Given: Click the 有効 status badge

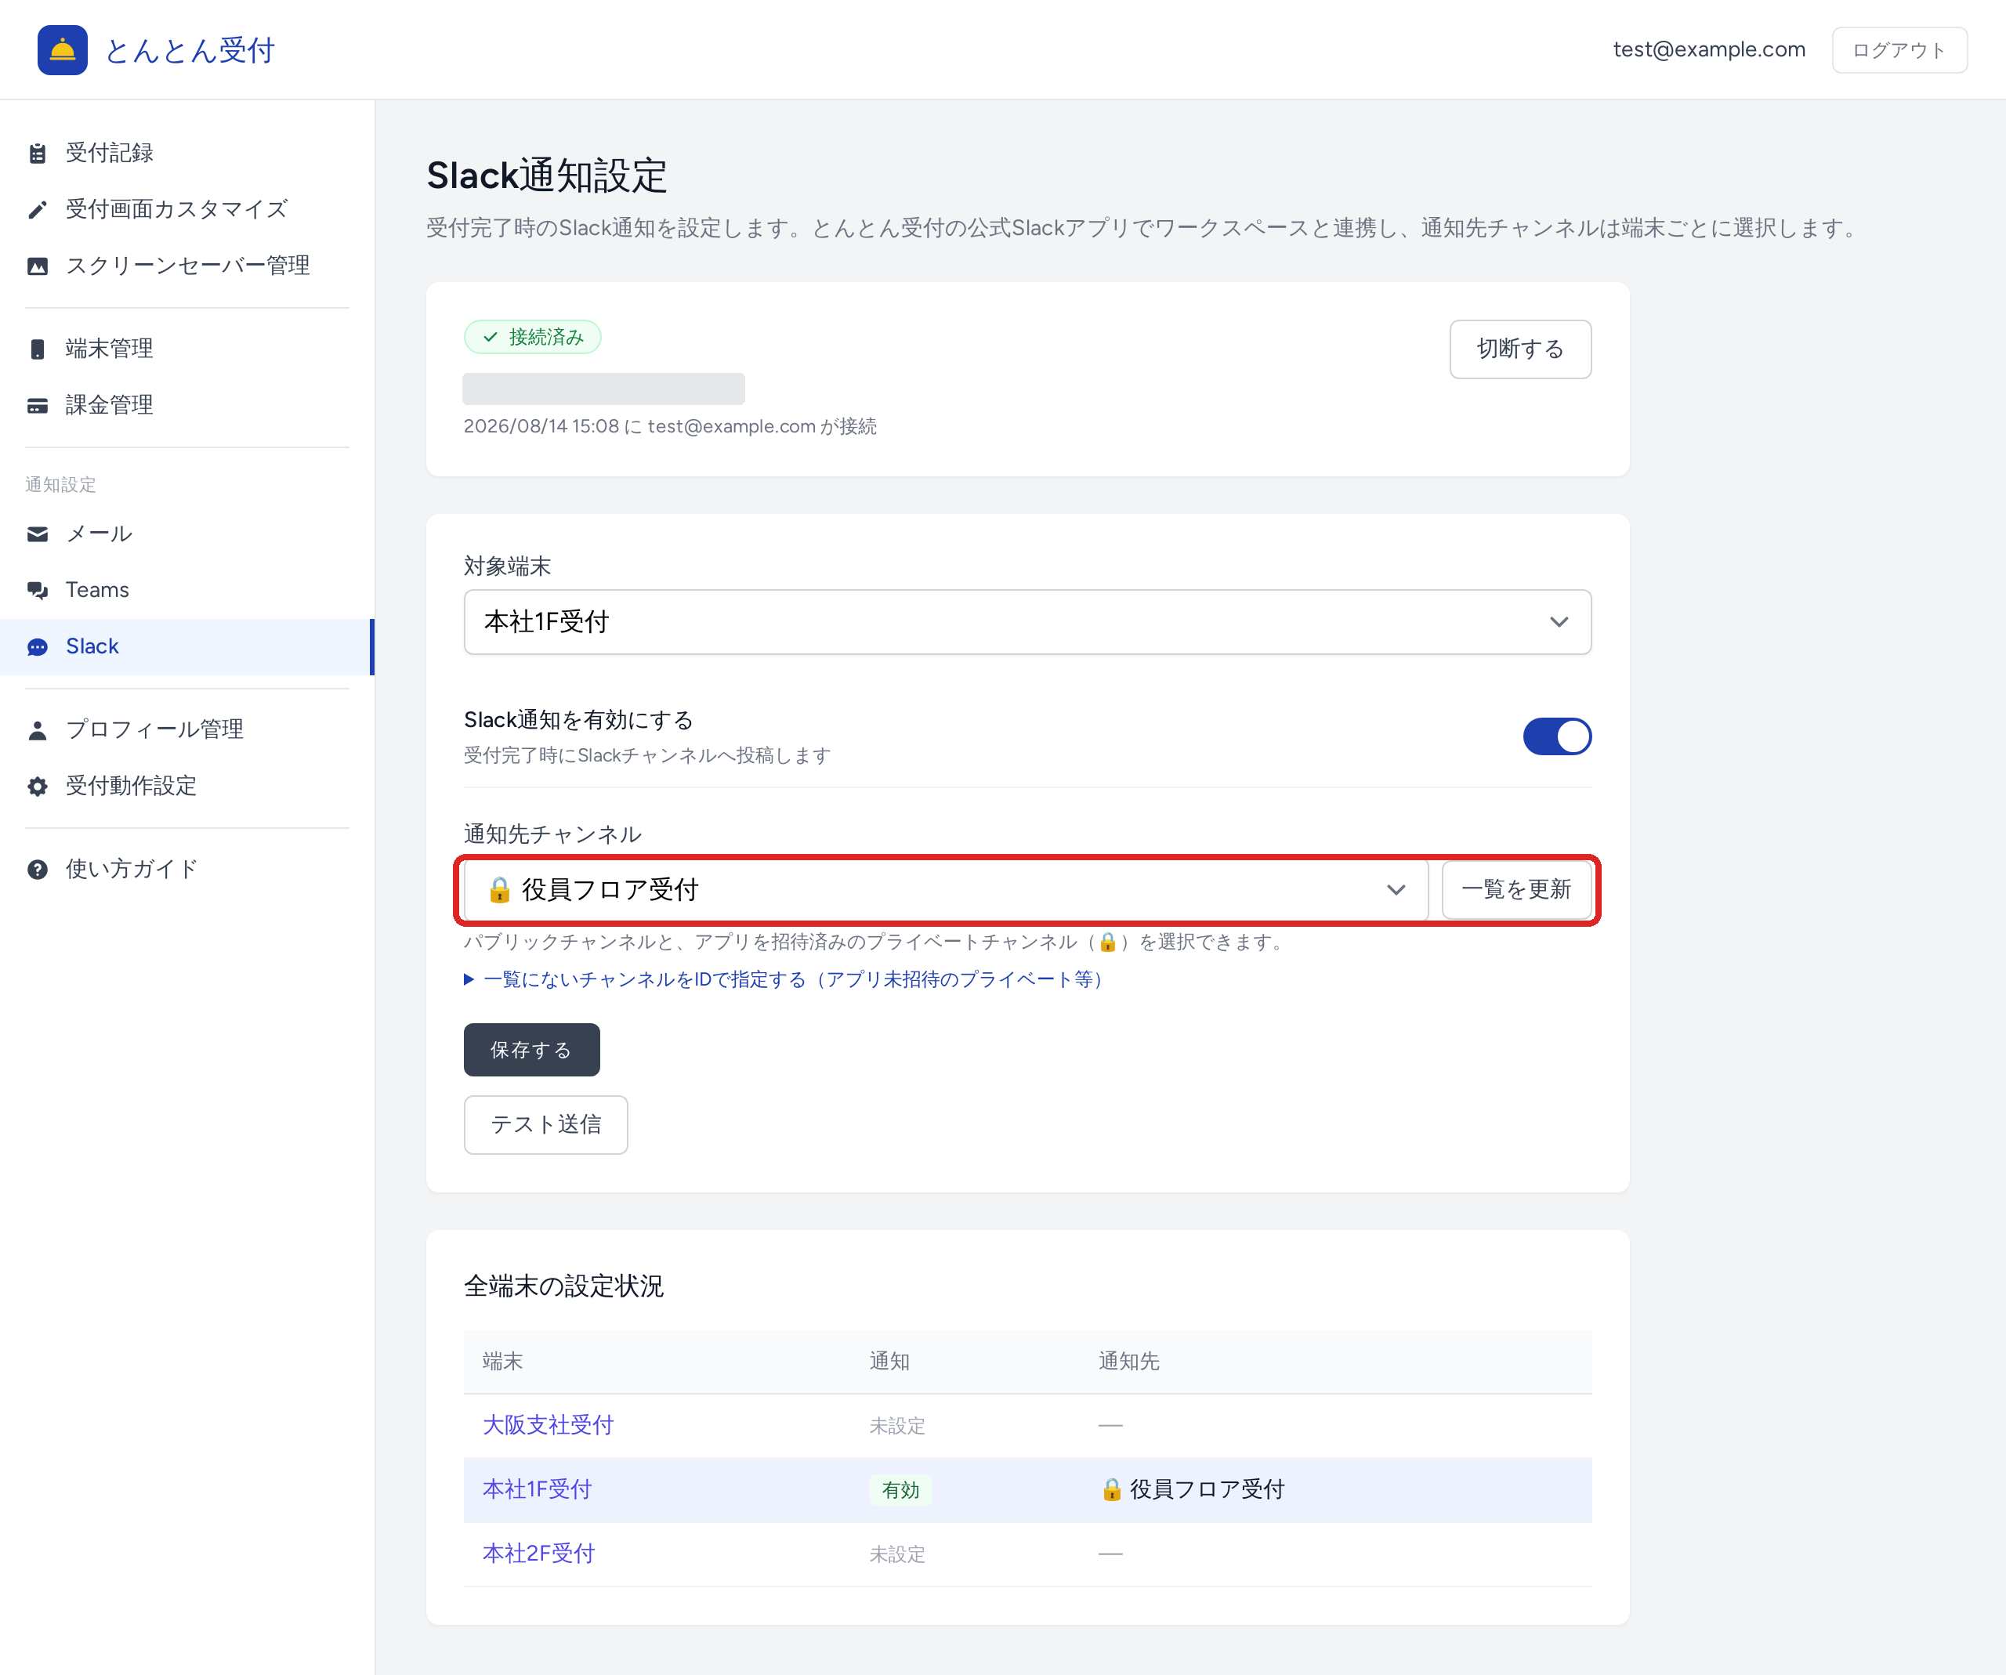Looking at the screenshot, I should point(900,1490).
